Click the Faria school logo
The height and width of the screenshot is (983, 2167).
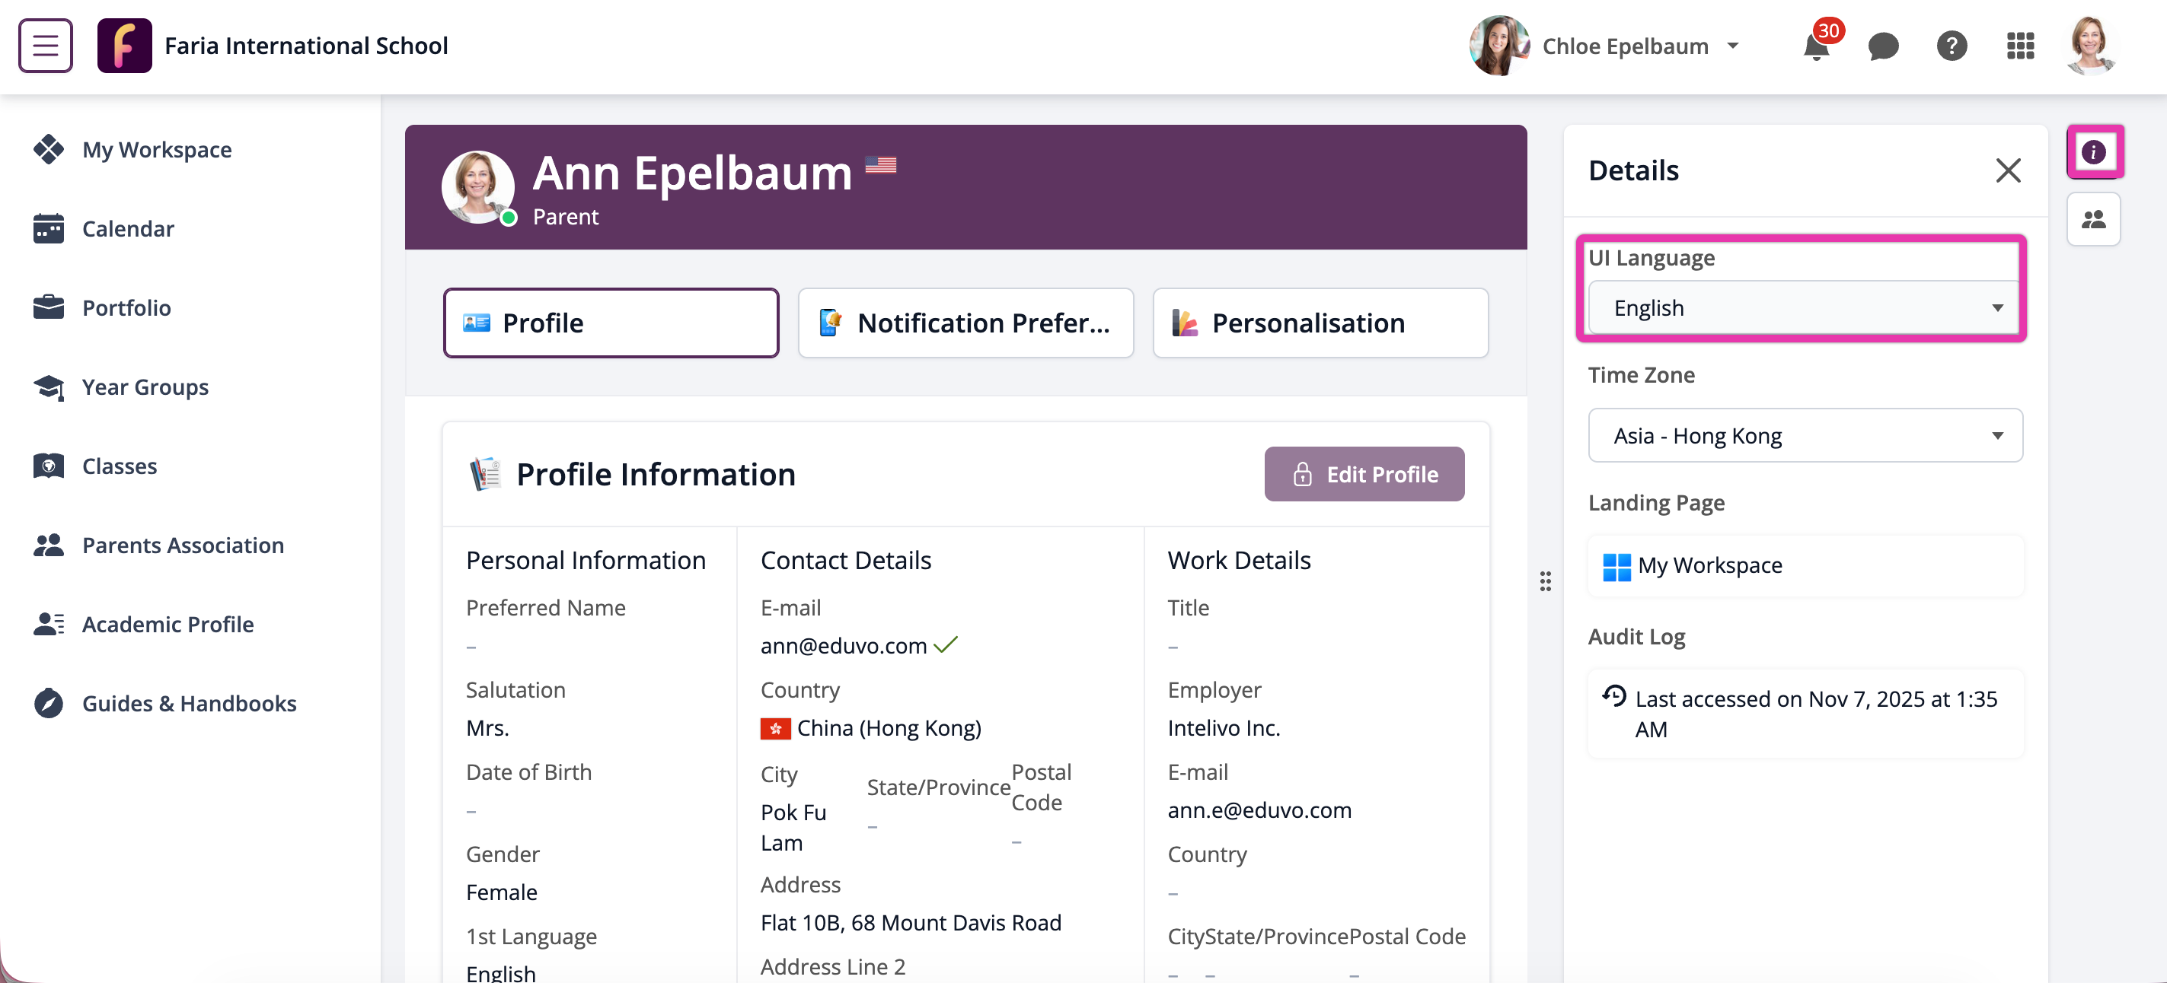[125, 46]
